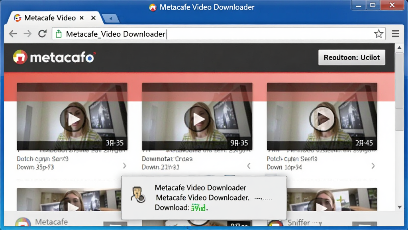This screenshot has height=230, width=408.
Task: Play the middle video in the top row
Action: [x=197, y=119]
